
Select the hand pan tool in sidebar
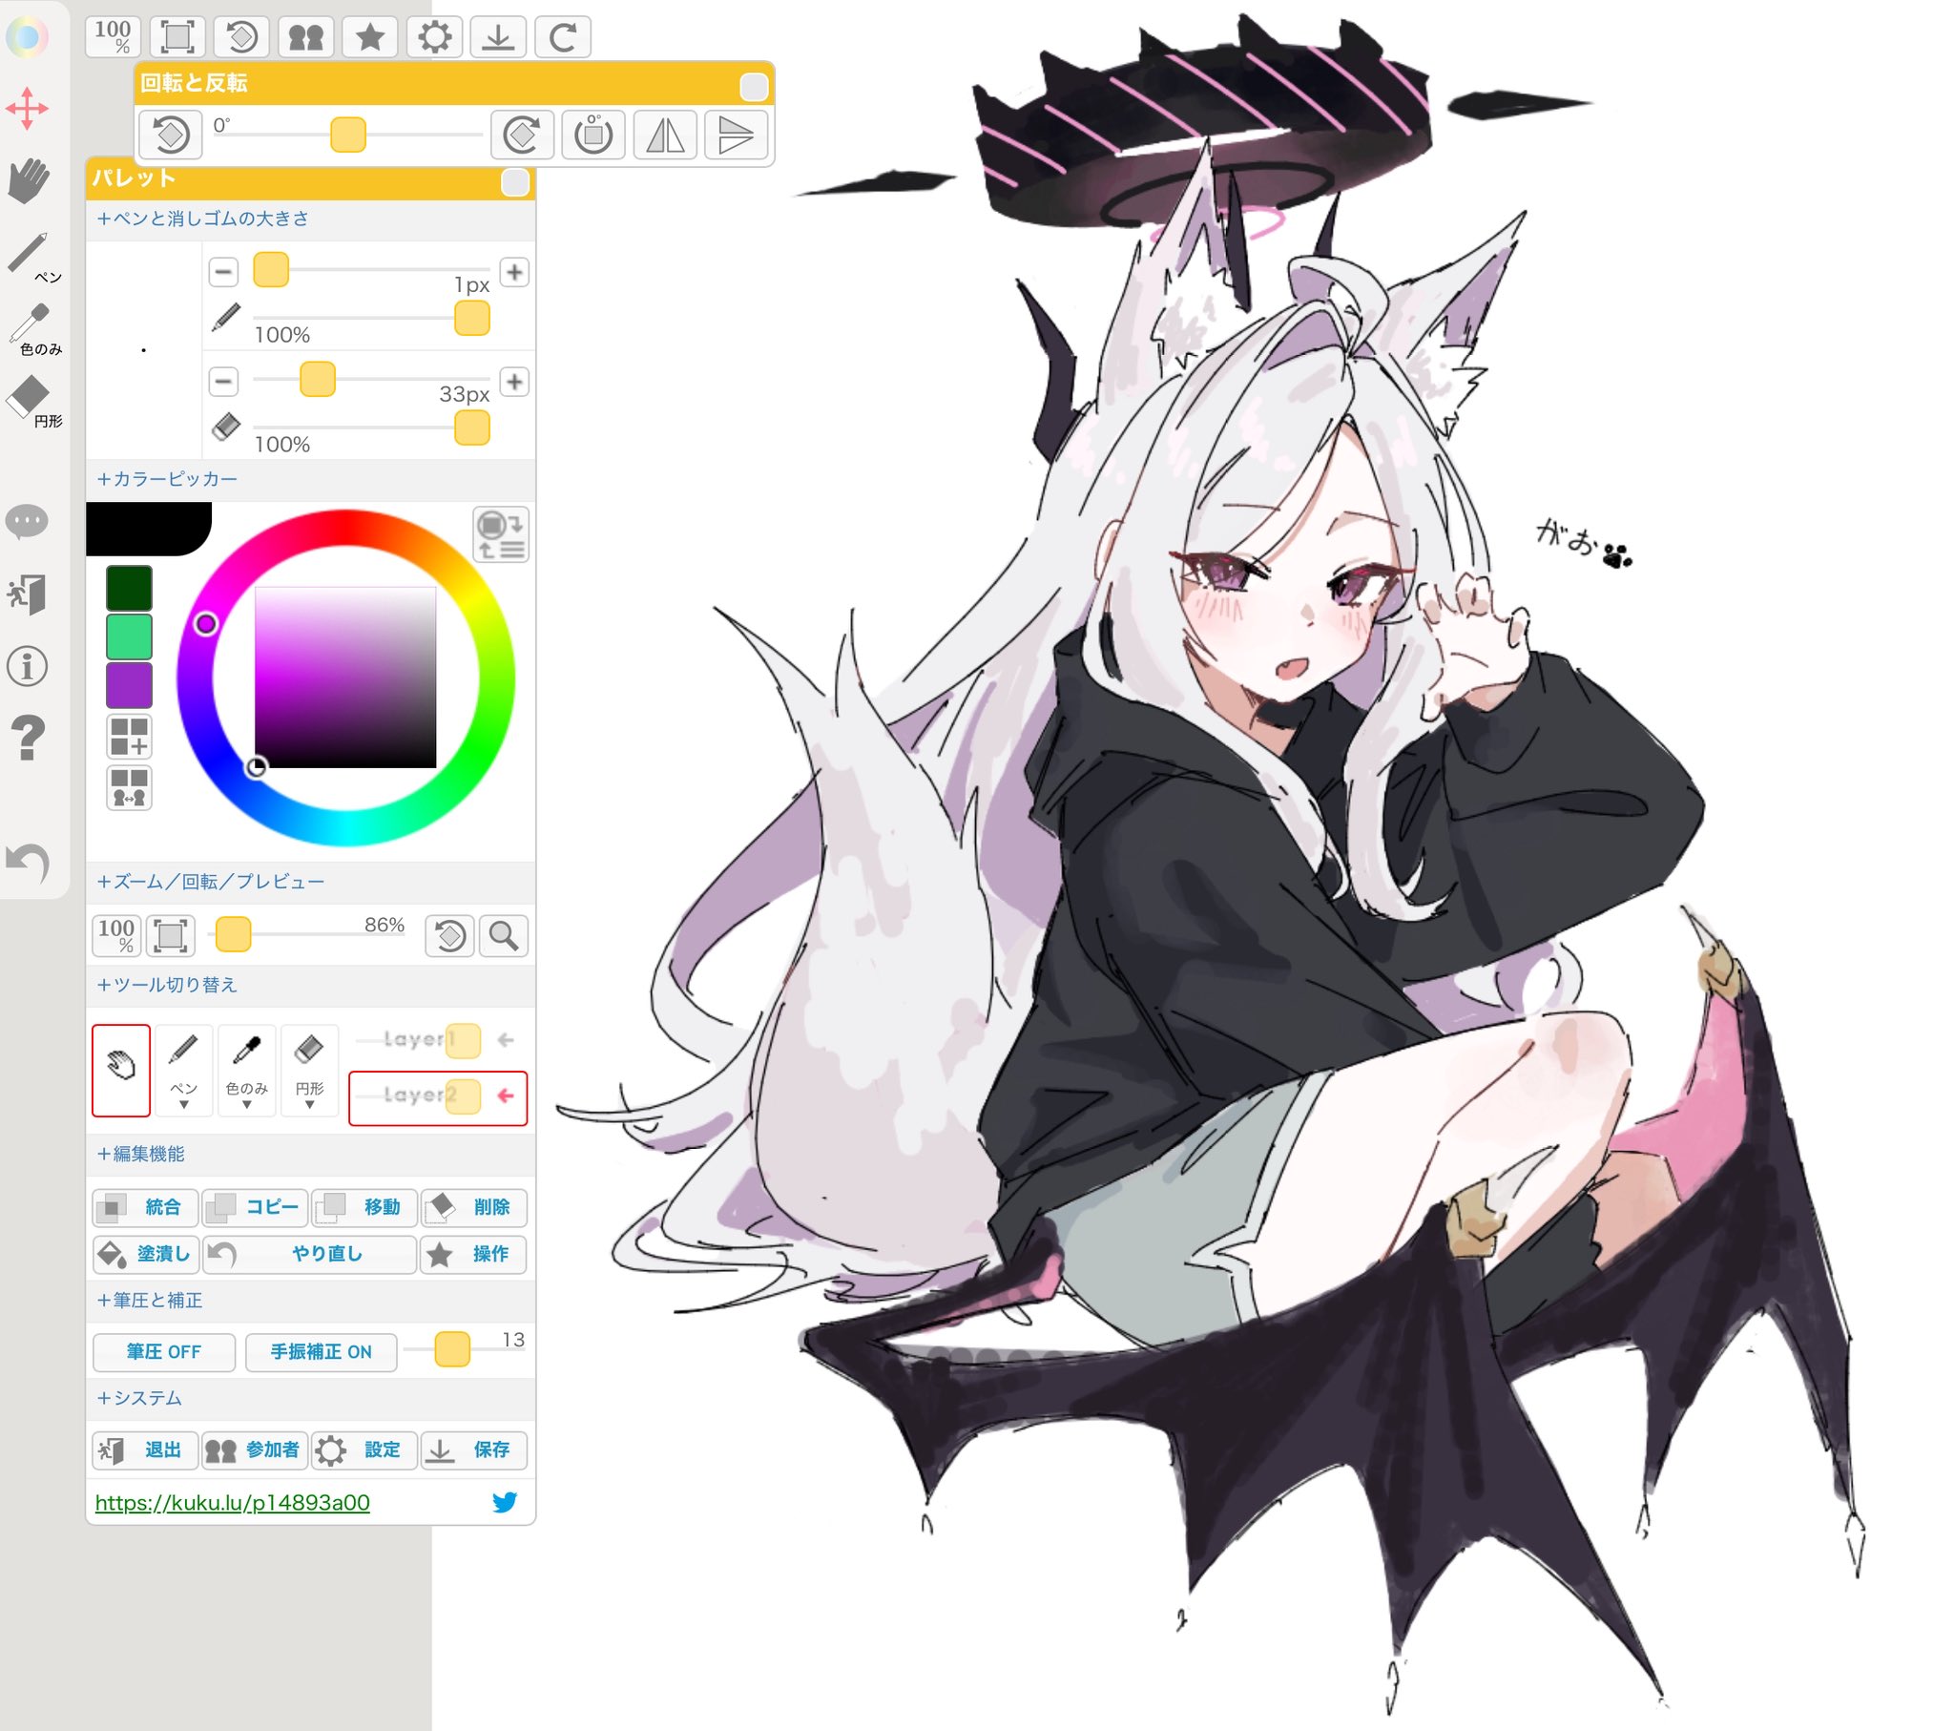click(x=29, y=180)
